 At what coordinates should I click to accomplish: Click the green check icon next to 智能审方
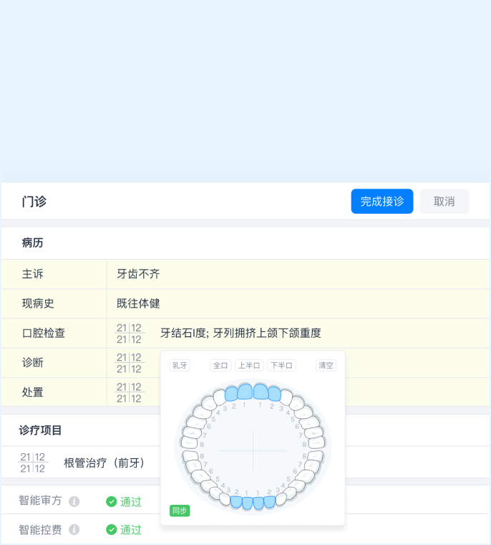click(x=111, y=501)
